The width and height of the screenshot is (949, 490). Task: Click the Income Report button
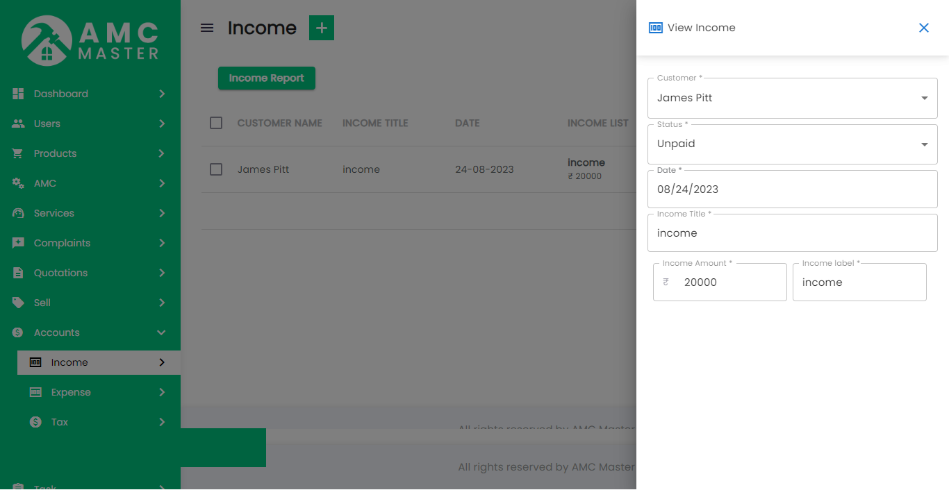pos(267,78)
